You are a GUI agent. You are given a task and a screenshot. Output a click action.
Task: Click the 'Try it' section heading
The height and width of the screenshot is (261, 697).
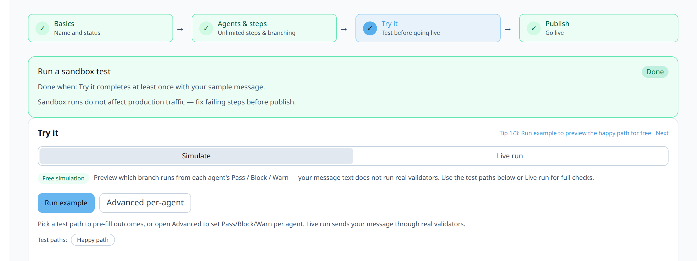[48, 133]
